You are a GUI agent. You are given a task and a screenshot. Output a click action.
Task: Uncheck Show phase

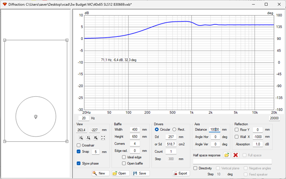click(x=79, y=163)
